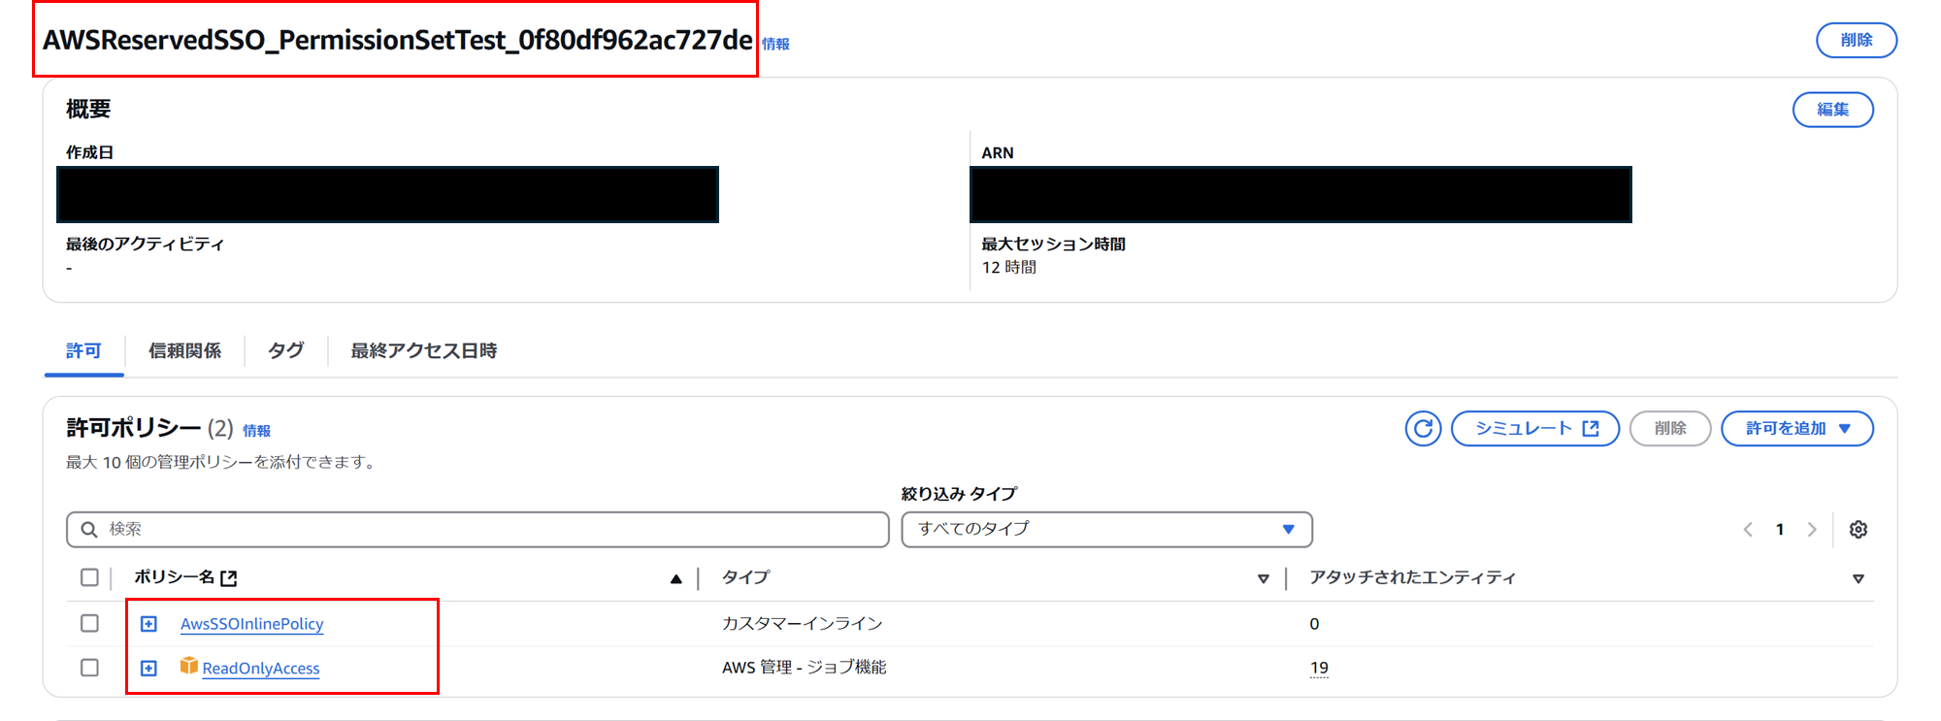Switch to the タグ tab

pos(285,350)
